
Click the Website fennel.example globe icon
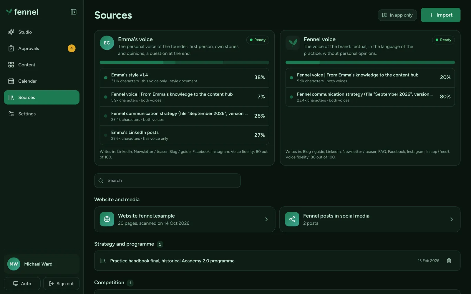(107, 219)
